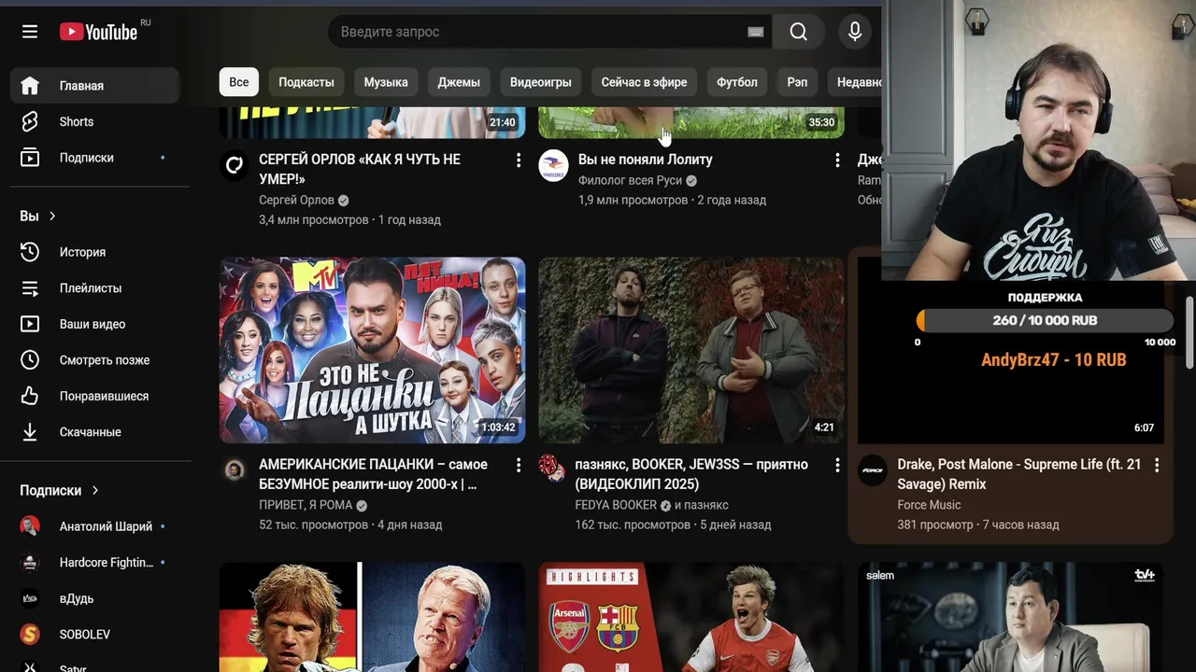Open the title СЕРГЕЙ ОРЛОВ «КАК Я ЧУТЬ НЕ УМЕР!»
1196x672 pixels.
(360, 170)
